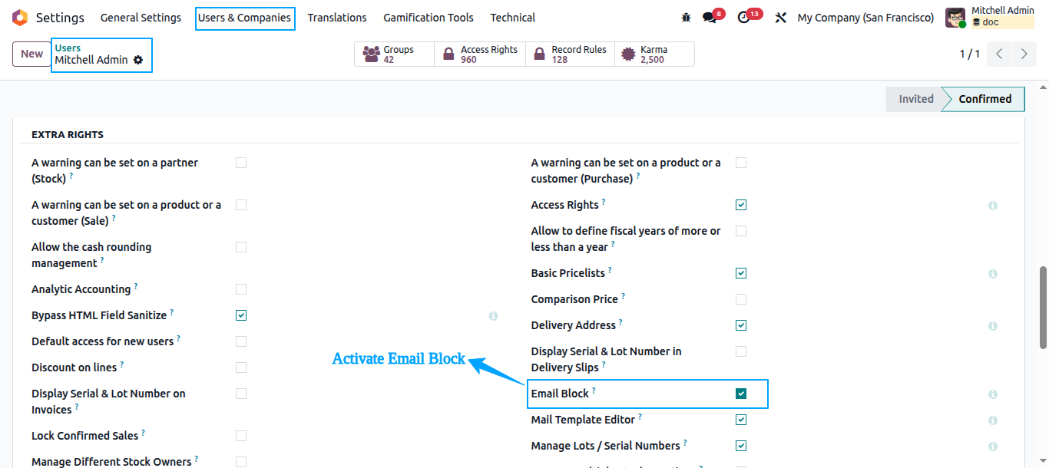This screenshot has width=1049, height=468.
Task: Open the My Company (San Francisco) company switcher
Action: [865, 18]
